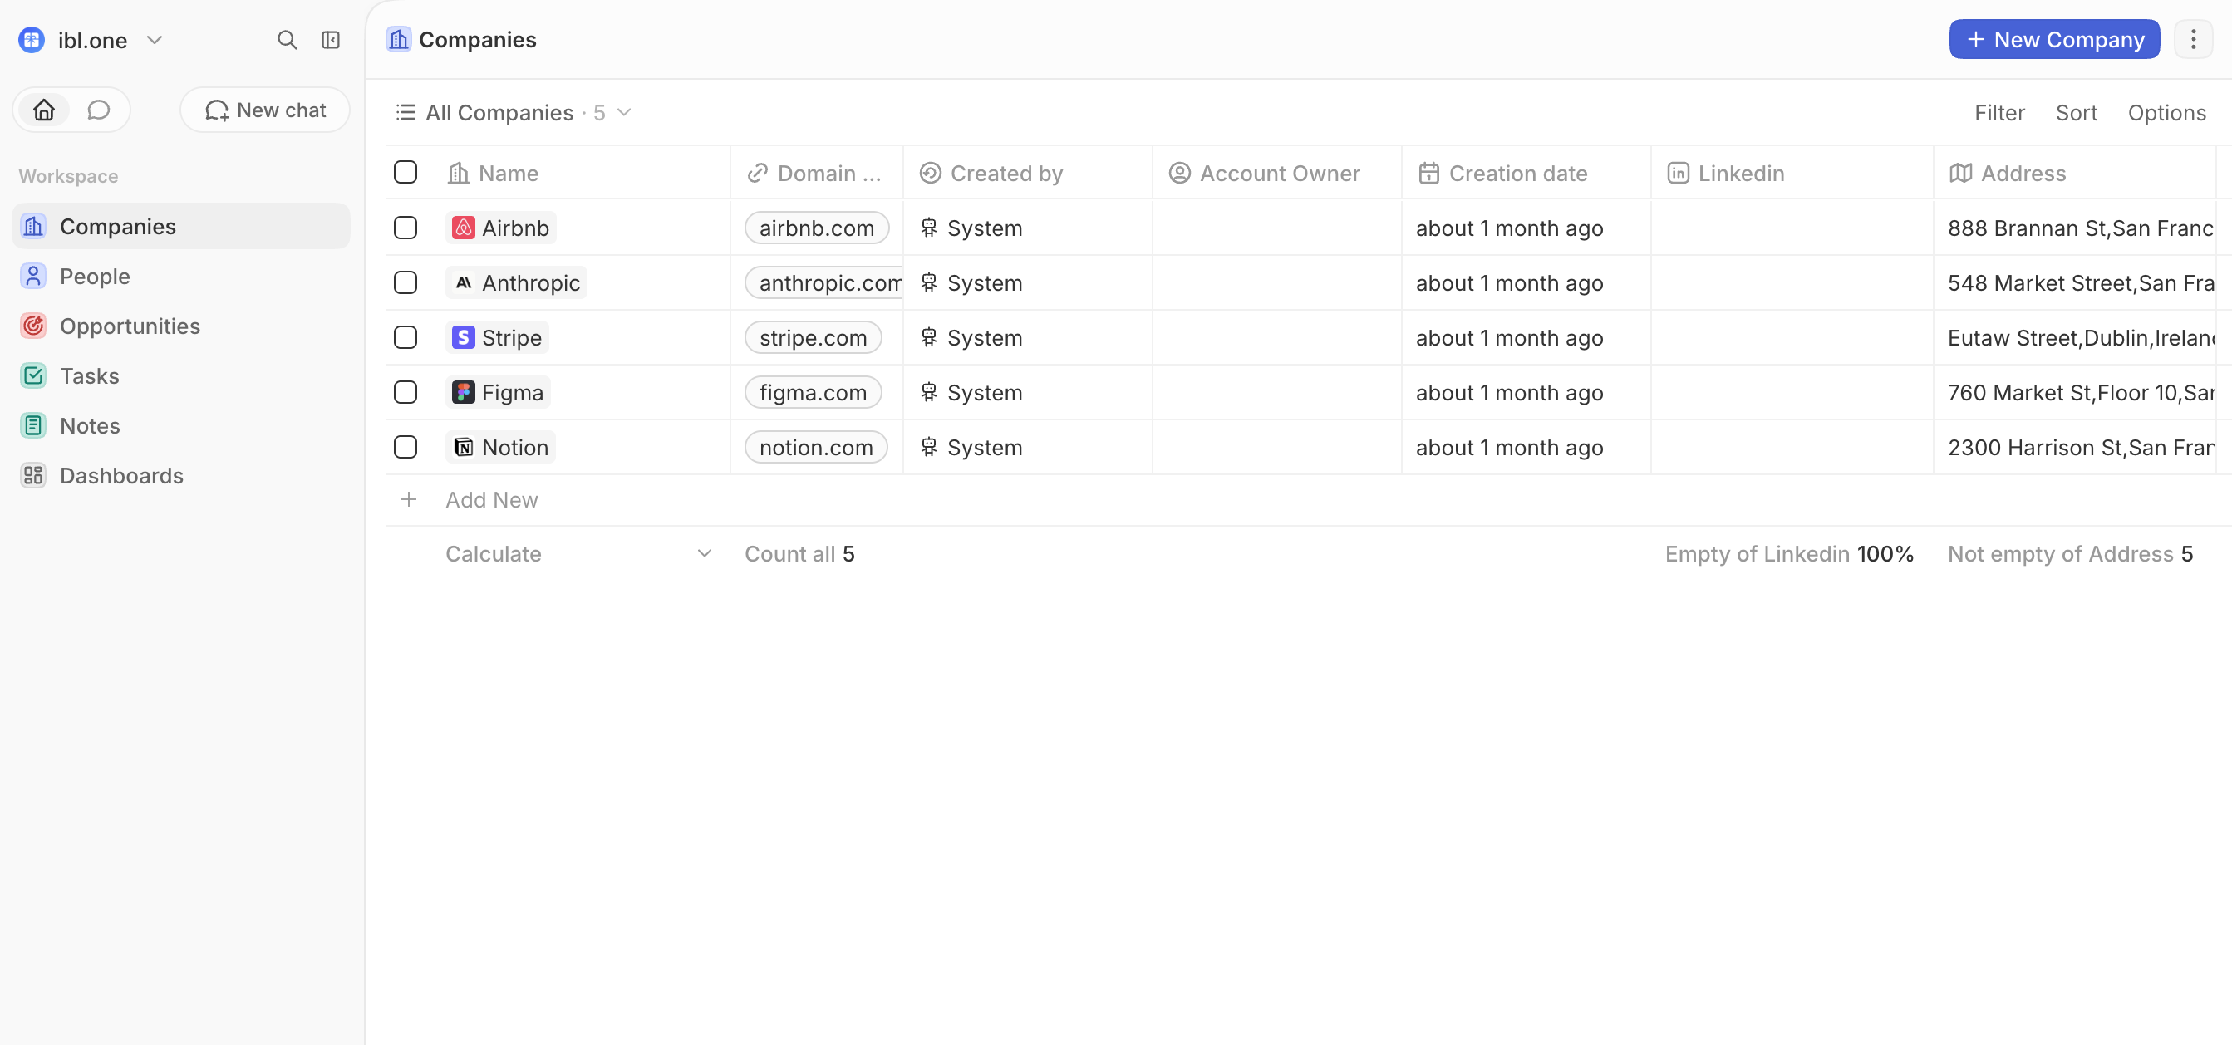This screenshot has height=1045, width=2232.
Task: Click the Figma logo icon
Action: click(464, 393)
